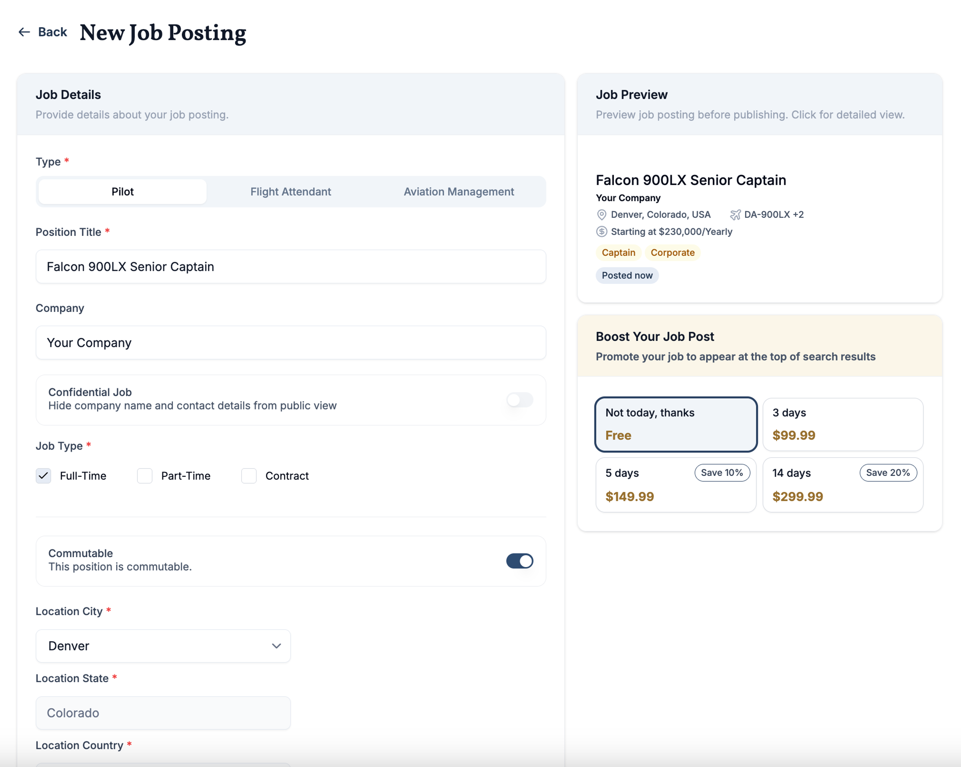Screen dimensions: 961x767
Task: Click the back arrow icon
Action: (24, 32)
